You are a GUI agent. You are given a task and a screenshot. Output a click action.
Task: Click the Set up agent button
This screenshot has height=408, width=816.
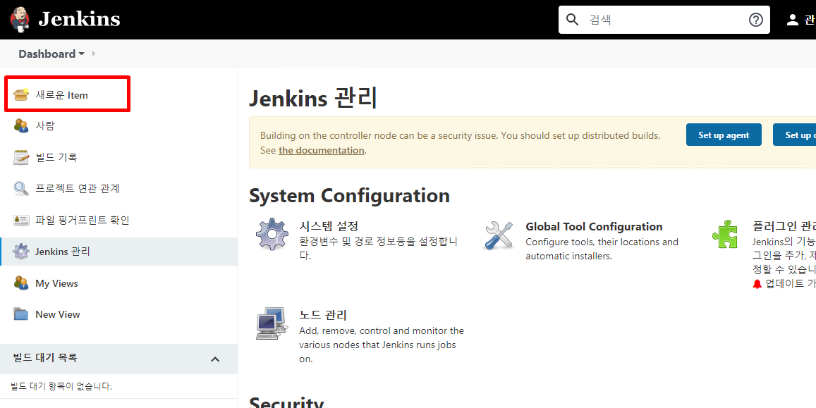coord(724,135)
